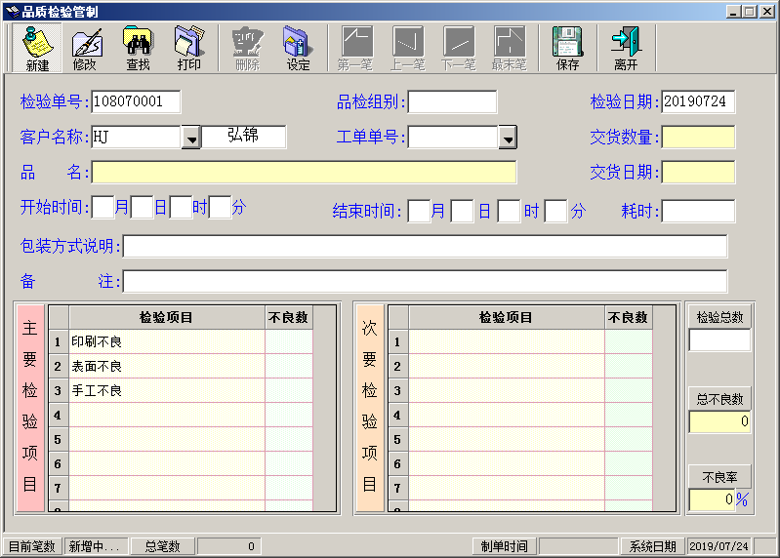This screenshot has height=558, width=780.
Task: Click the 检验项目 column header in main table
Action: (167, 317)
